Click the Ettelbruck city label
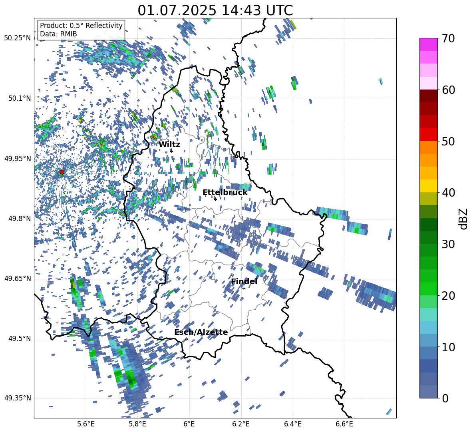Screen dimensions: 473x432 pos(225,193)
